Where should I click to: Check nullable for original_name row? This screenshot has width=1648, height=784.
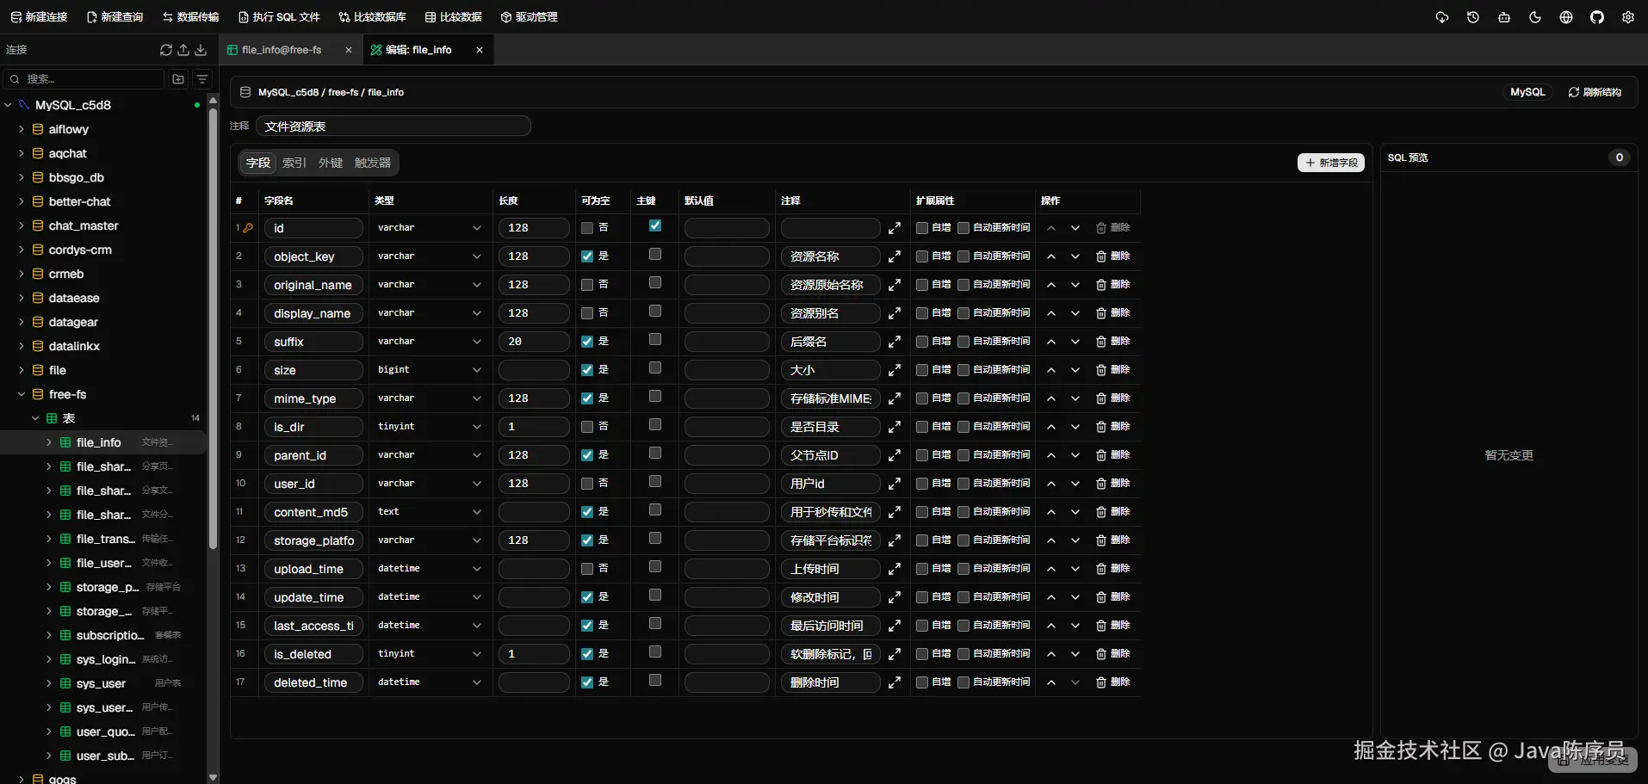[x=587, y=285]
